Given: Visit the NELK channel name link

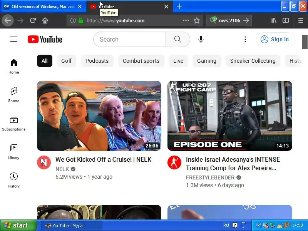Looking at the screenshot, I should click(x=62, y=169).
